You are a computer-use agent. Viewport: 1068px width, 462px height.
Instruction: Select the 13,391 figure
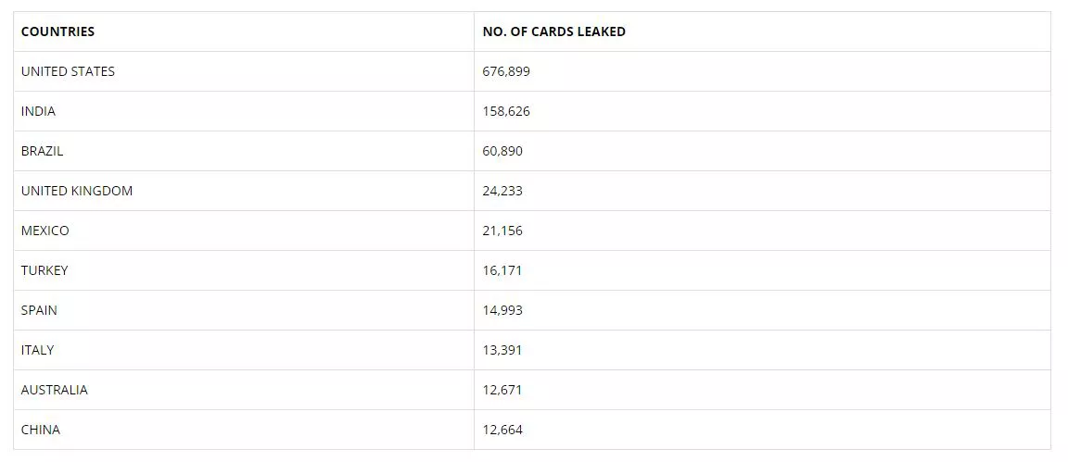(502, 350)
